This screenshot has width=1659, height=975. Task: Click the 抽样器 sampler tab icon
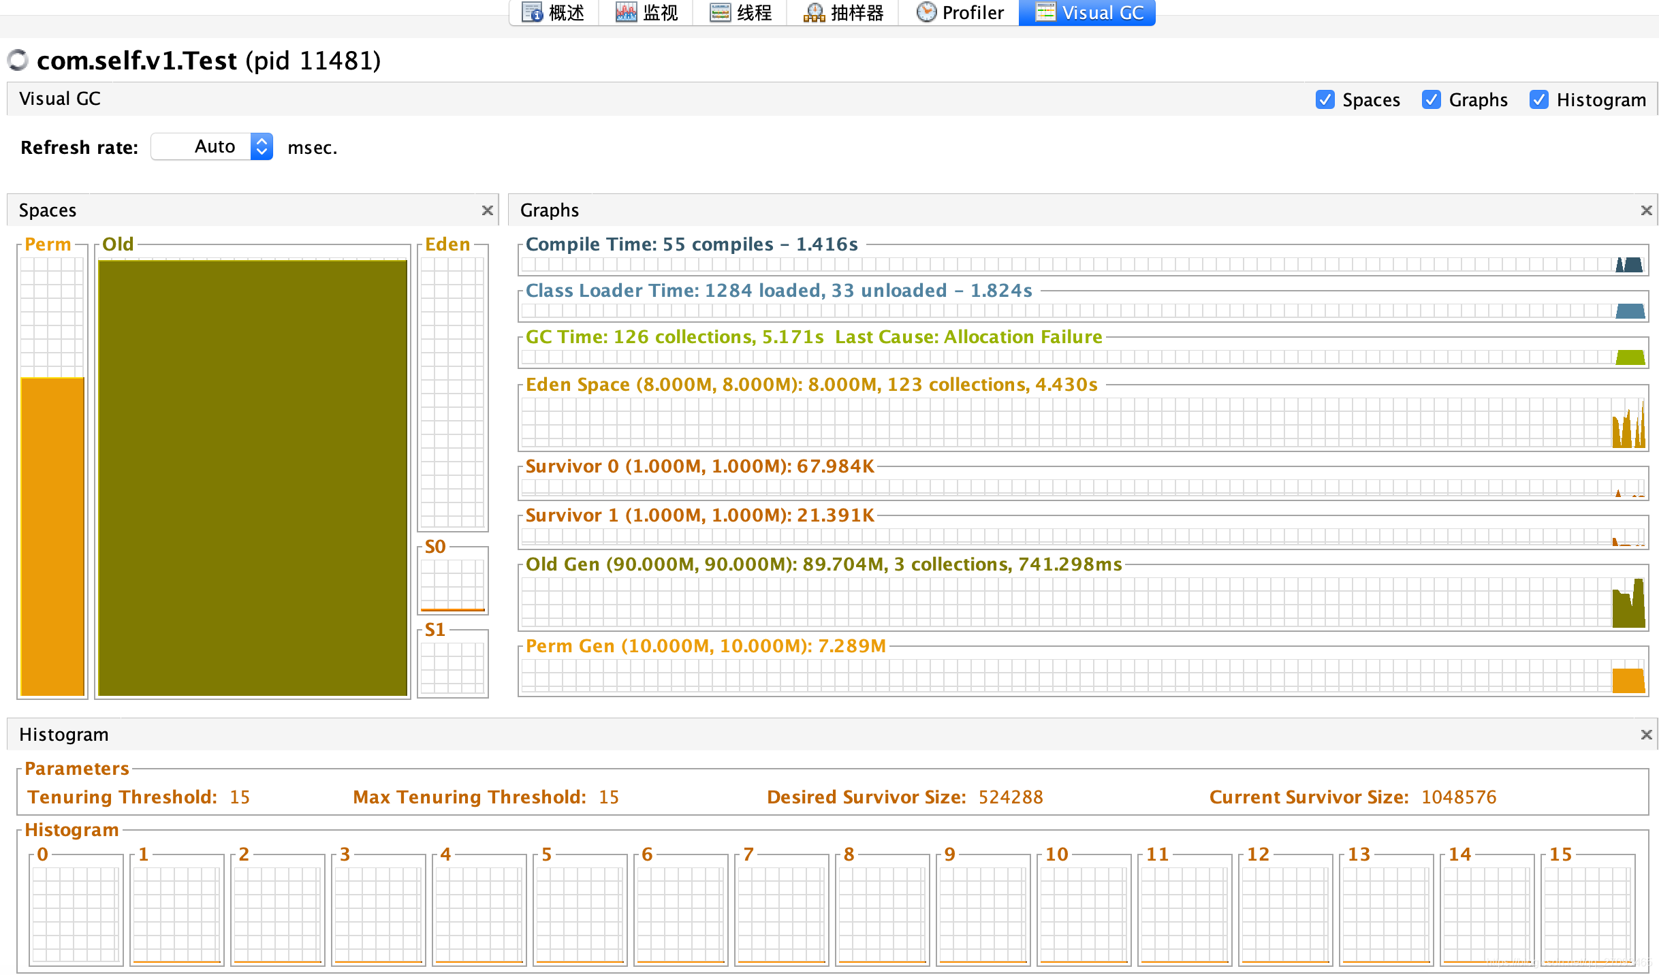click(813, 12)
